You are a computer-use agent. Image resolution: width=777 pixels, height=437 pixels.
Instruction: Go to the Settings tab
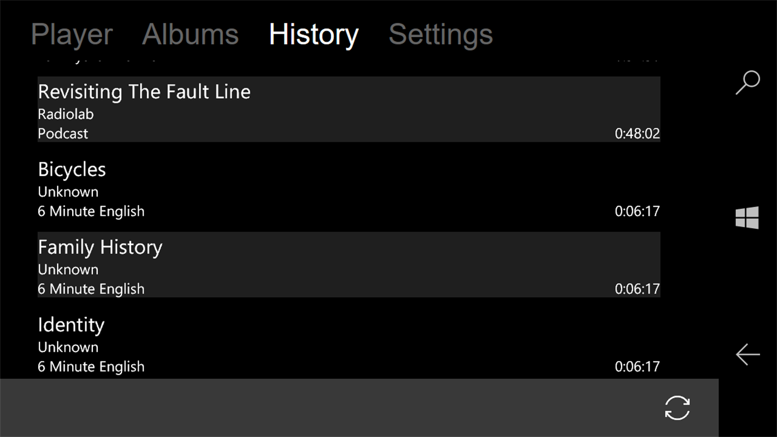tap(440, 35)
